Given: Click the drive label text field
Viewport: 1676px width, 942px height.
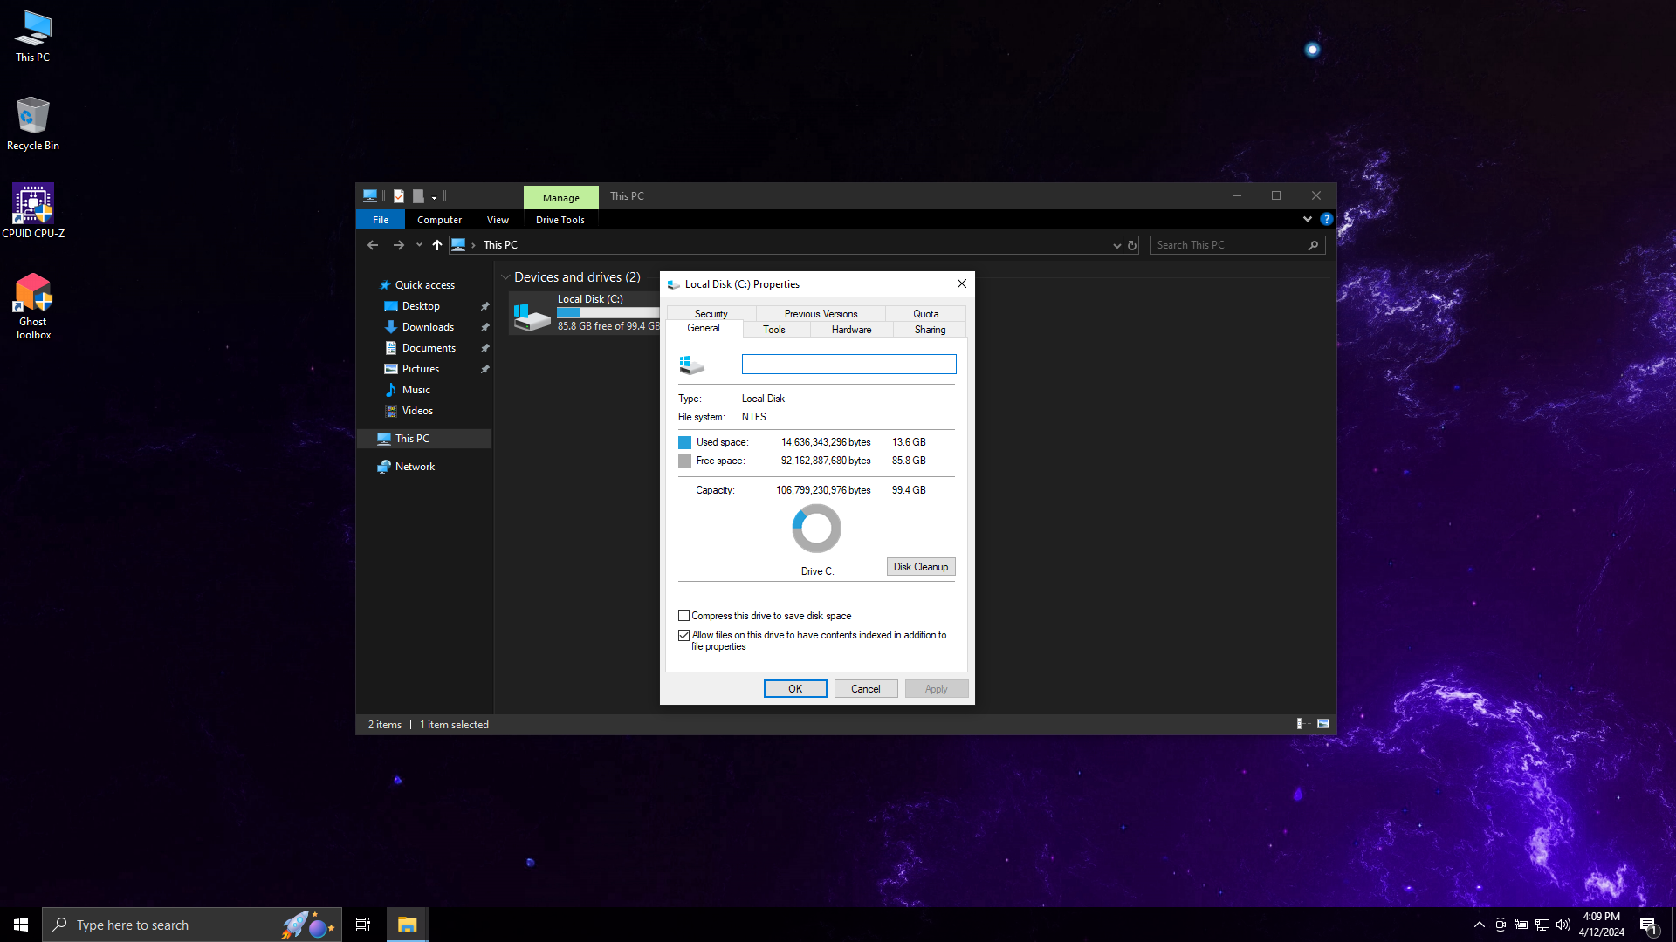Looking at the screenshot, I should point(848,364).
